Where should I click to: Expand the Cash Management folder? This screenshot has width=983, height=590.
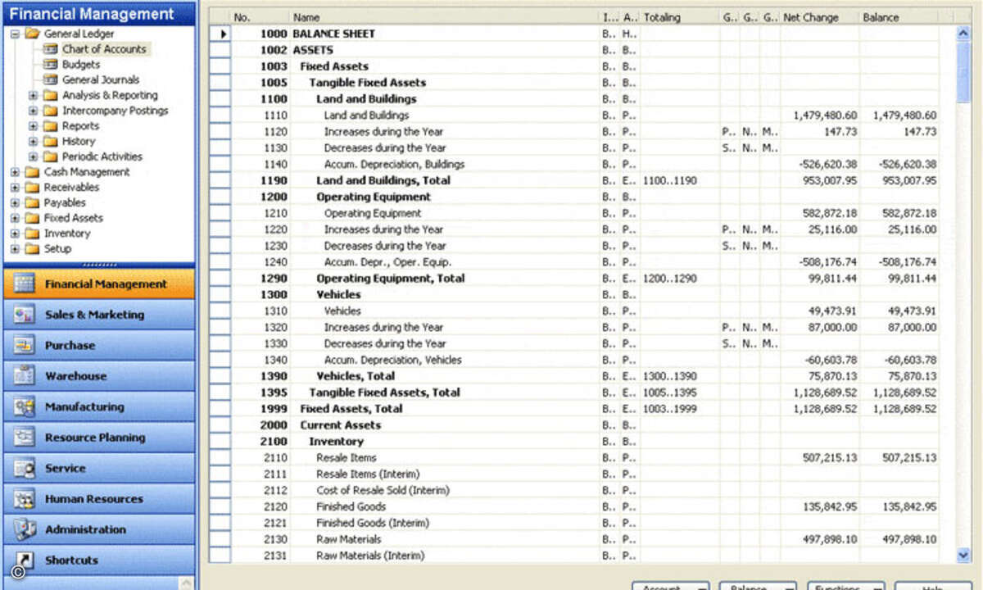point(16,172)
